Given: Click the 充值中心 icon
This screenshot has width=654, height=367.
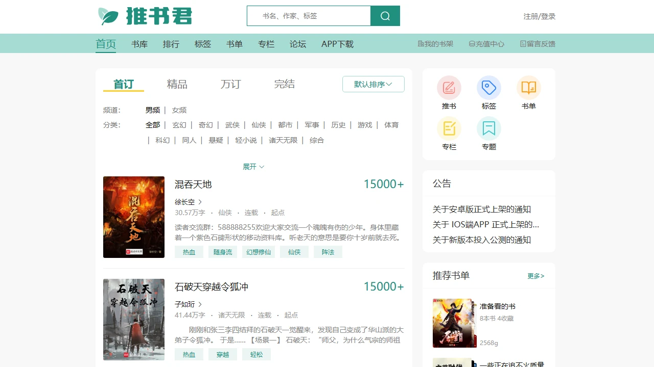Looking at the screenshot, I should pyautogui.click(x=486, y=43).
